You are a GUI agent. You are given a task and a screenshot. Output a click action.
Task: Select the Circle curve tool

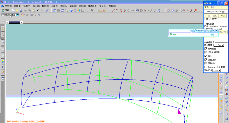coord(129,10)
